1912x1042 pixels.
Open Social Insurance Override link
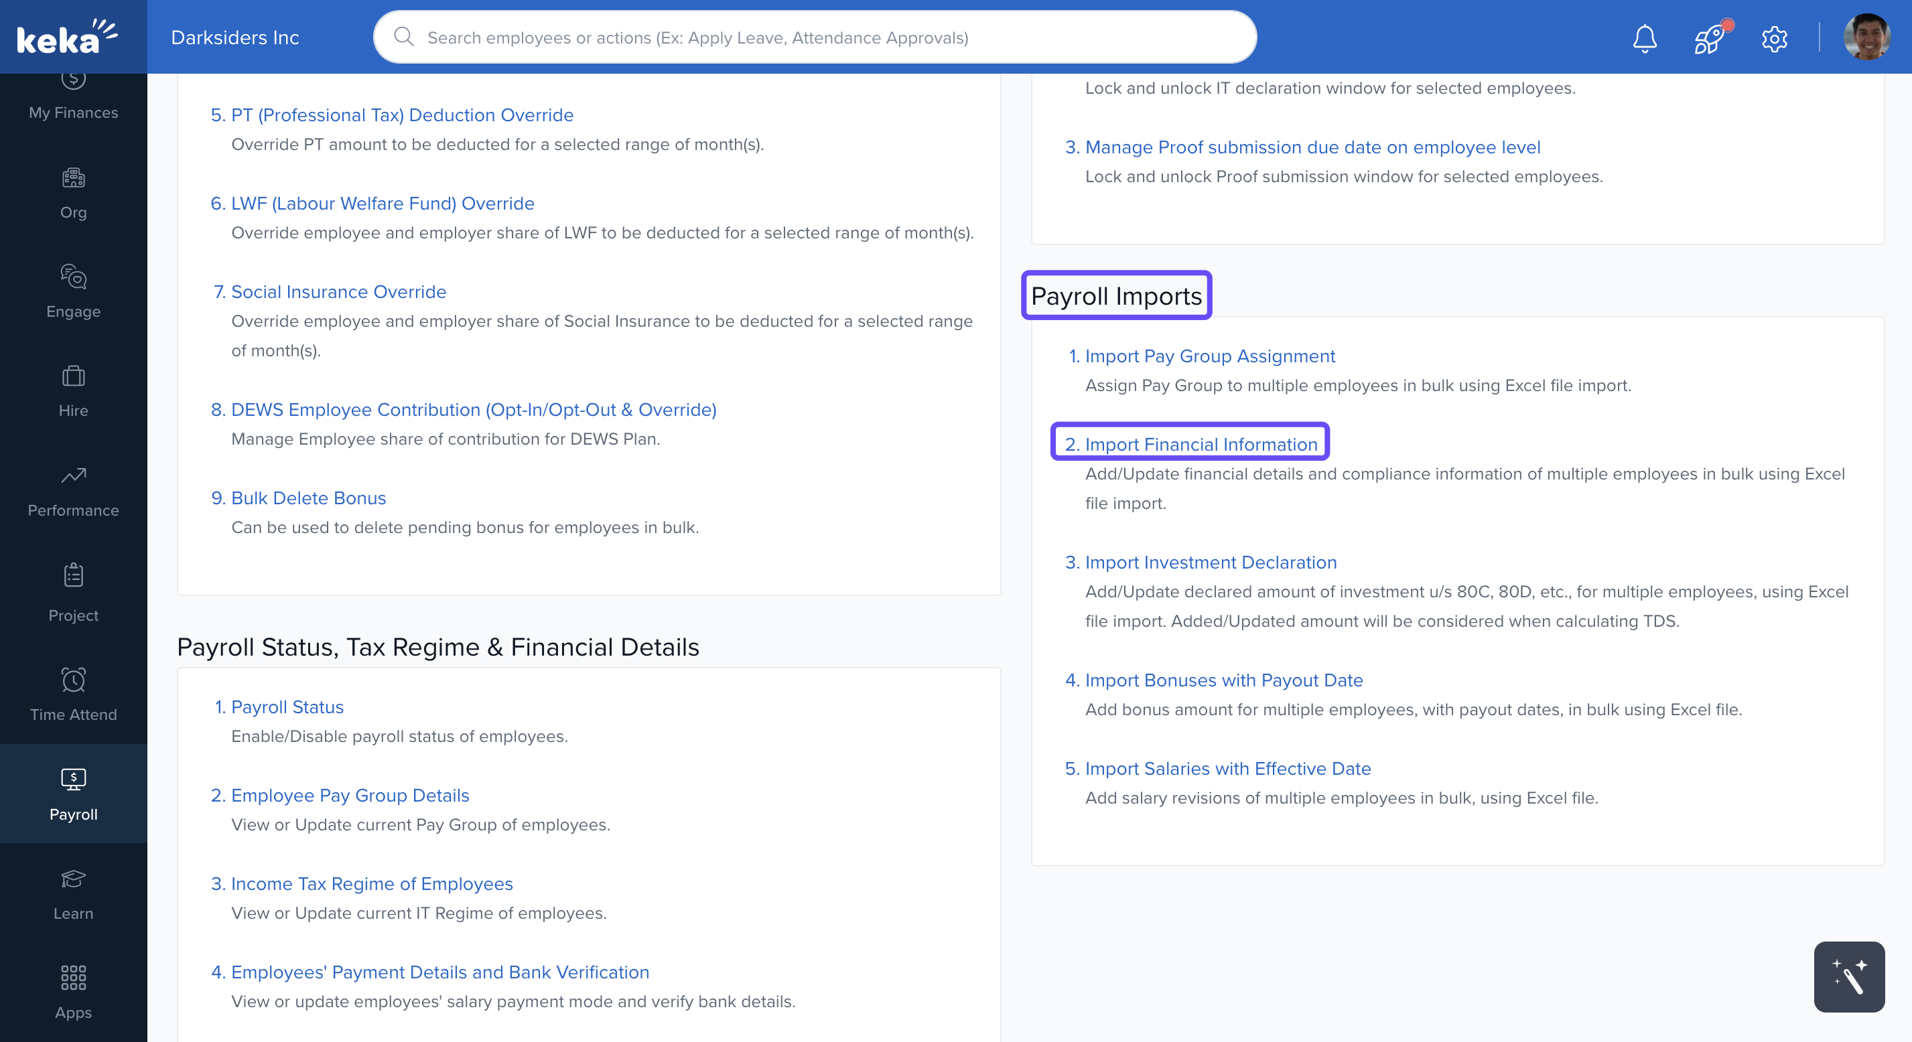[338, 292]
